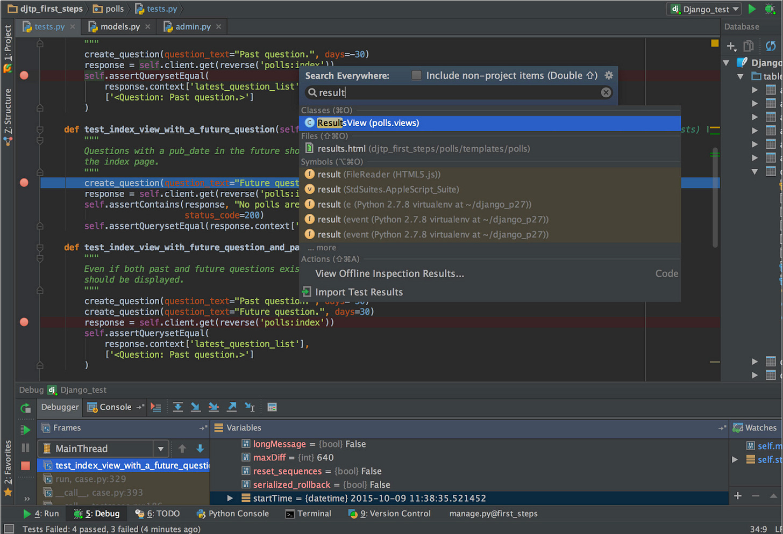Run the Django_test configuration
783x534 pixels.
coord(752,9)
